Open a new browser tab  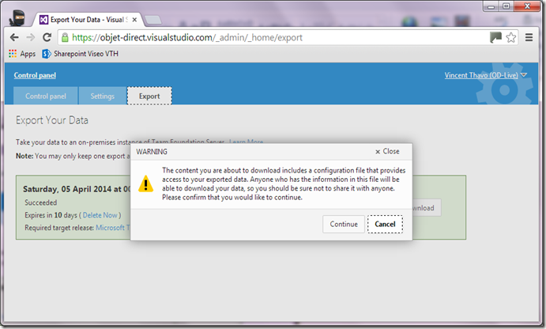153,20
